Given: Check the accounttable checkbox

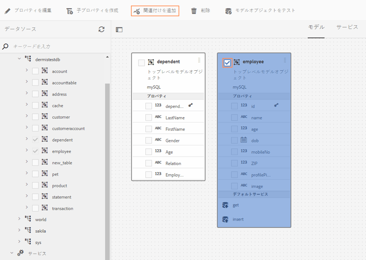Looking at the screenshot, I should click(35, 82).
